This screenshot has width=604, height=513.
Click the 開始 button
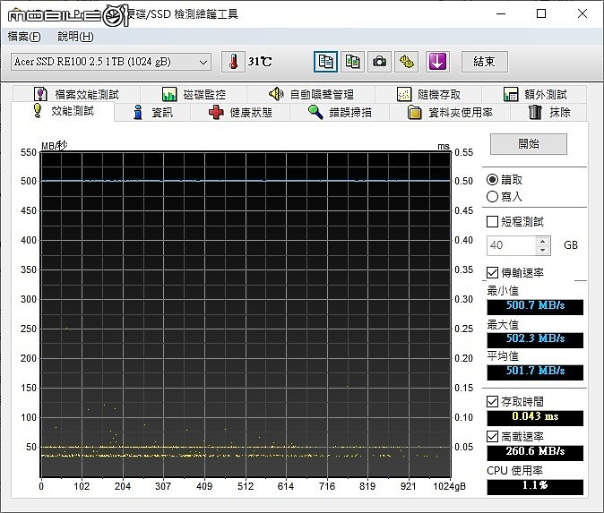pyautogui.click(x=529, y=144)
